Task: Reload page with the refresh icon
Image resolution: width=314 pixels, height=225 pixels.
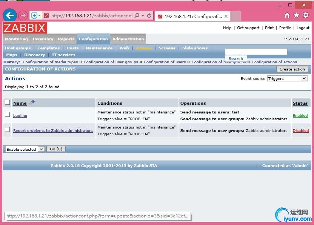Action: [x=149, y=15]
